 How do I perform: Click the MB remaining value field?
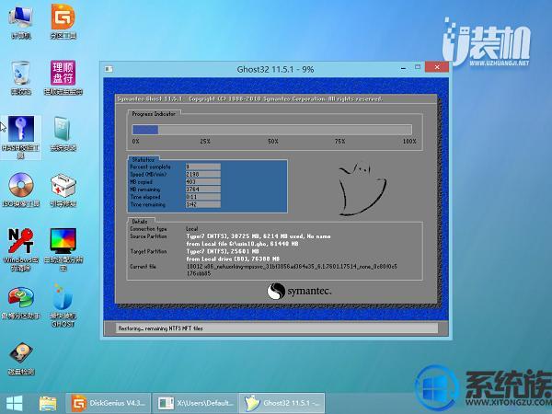tap(203, 189)
